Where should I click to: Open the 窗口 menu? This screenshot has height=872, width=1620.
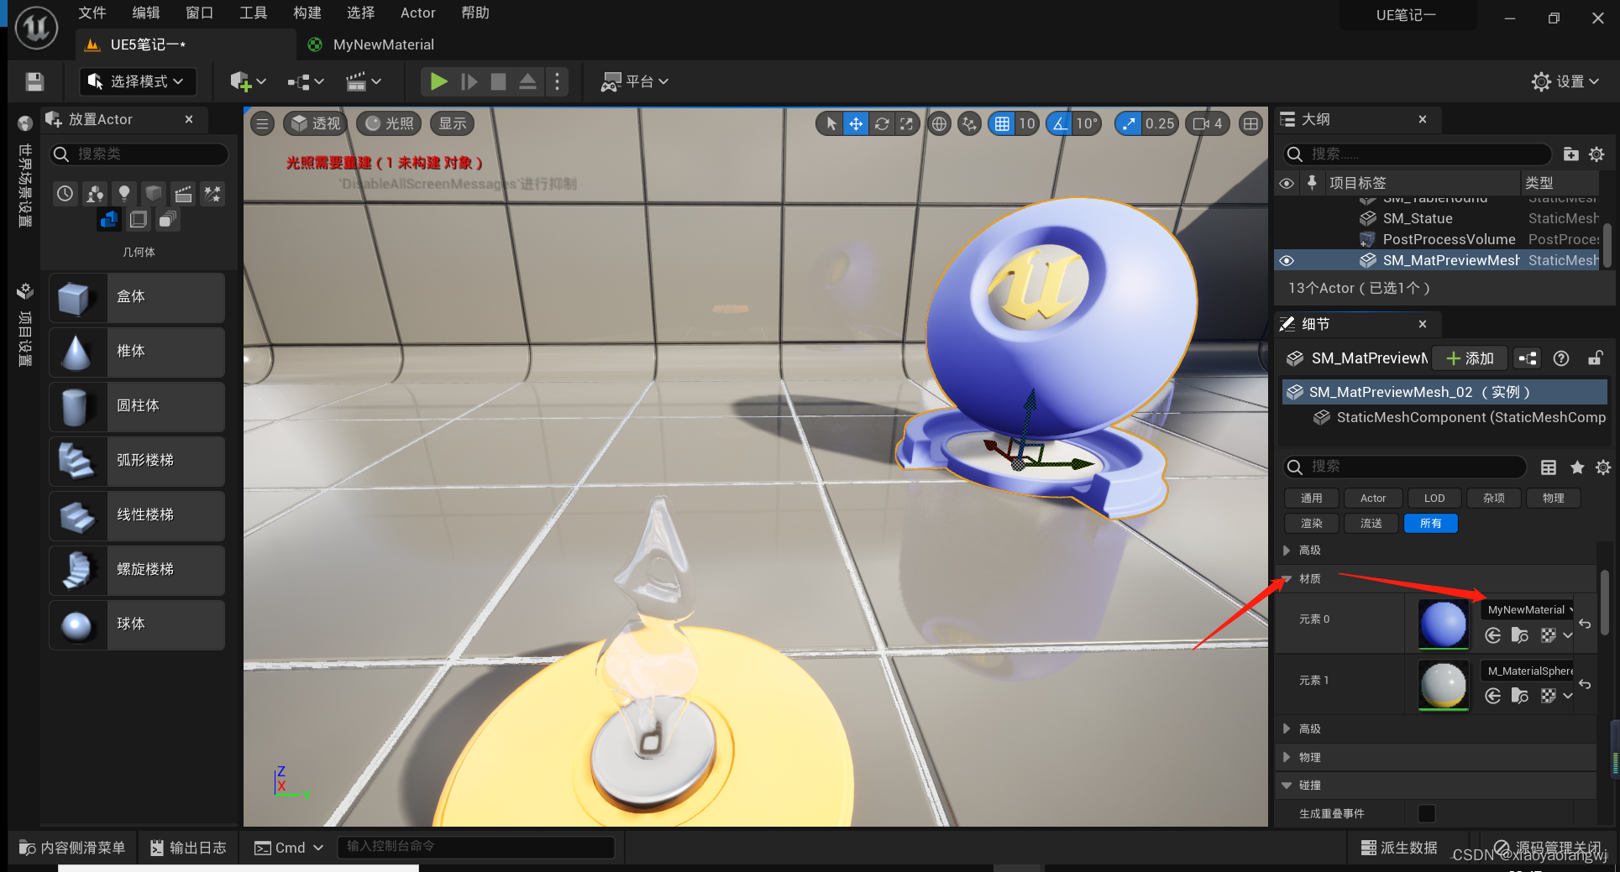[x=200, y=13]
